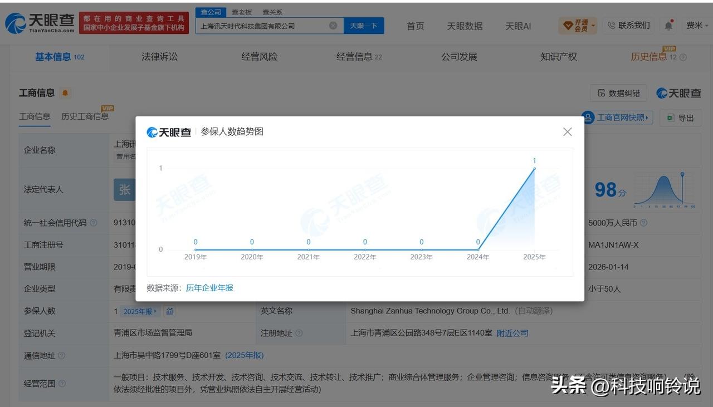
Task: Open the 法律诉讼 section tab
Action: pyautogui.click(x=160, y=57)
